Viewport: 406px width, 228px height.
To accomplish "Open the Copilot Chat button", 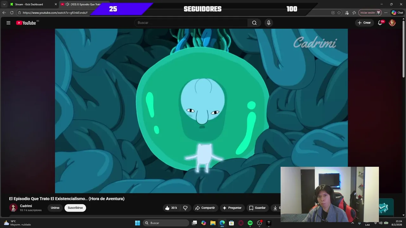I will point(397,13).
